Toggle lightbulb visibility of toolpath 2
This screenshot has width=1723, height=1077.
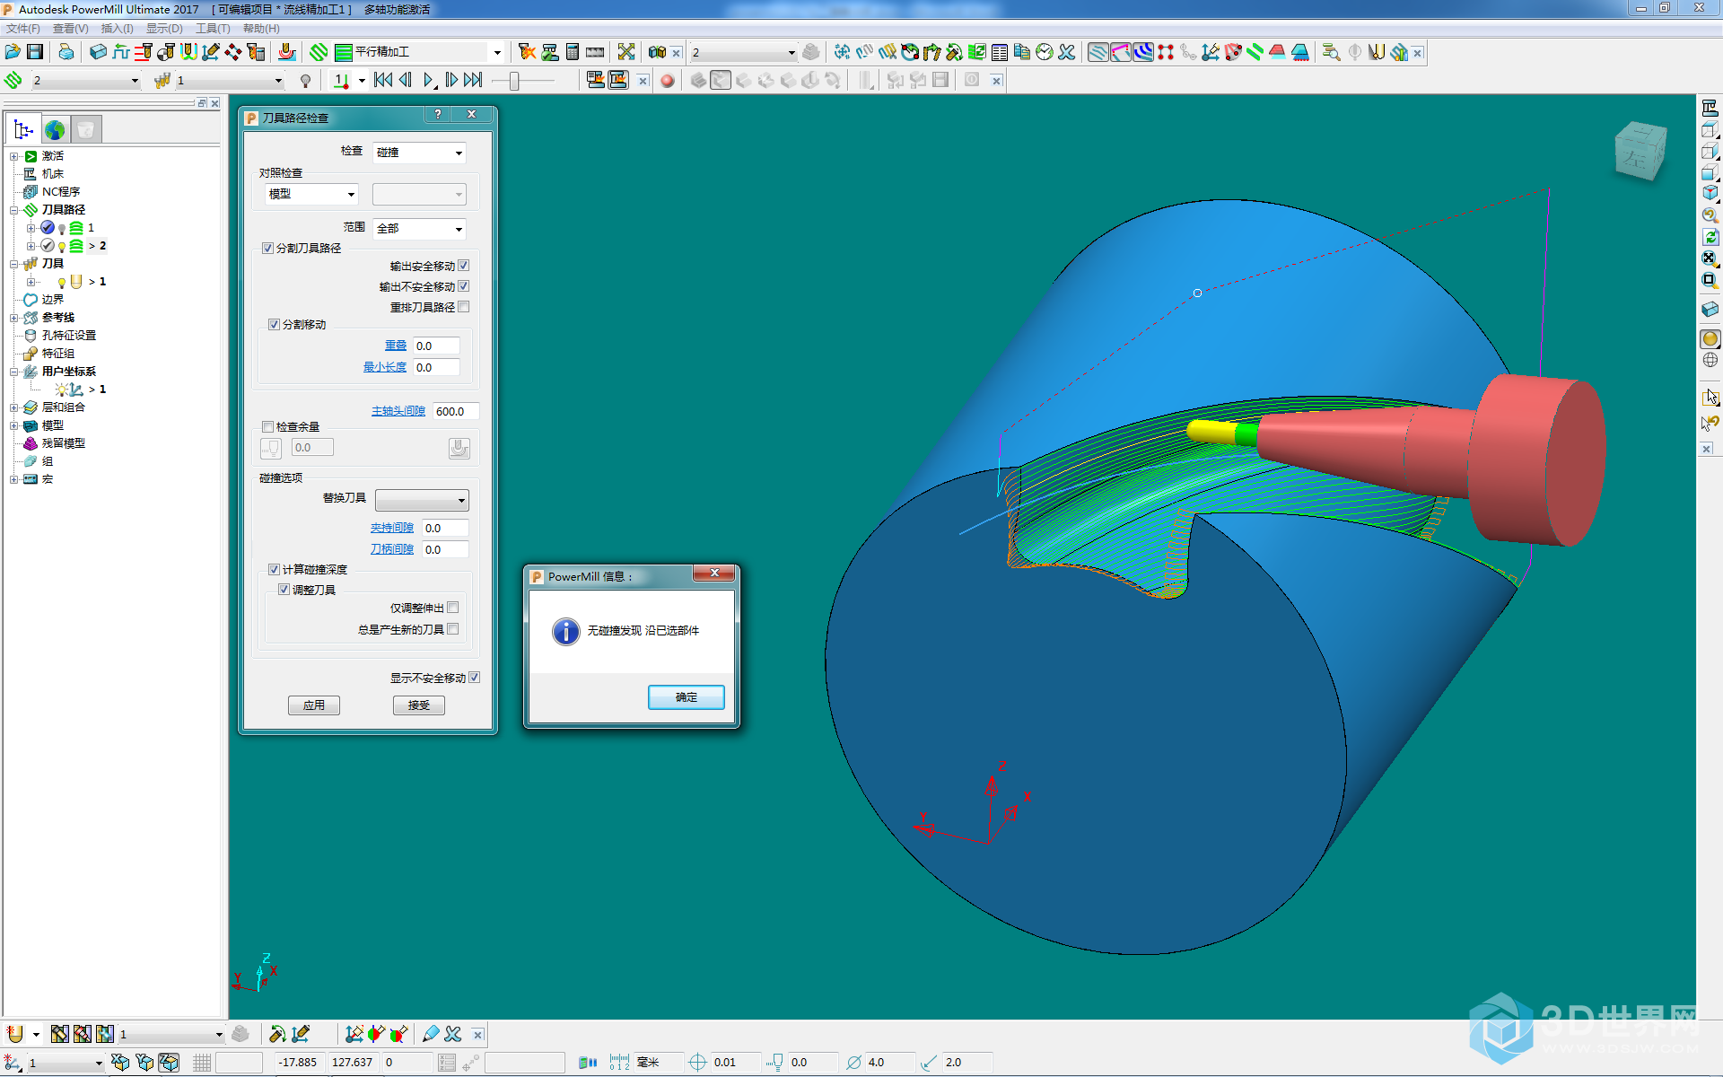pos(61,247)
